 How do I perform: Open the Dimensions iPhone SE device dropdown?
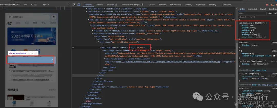pyautogui.click(x=10, y=5)
